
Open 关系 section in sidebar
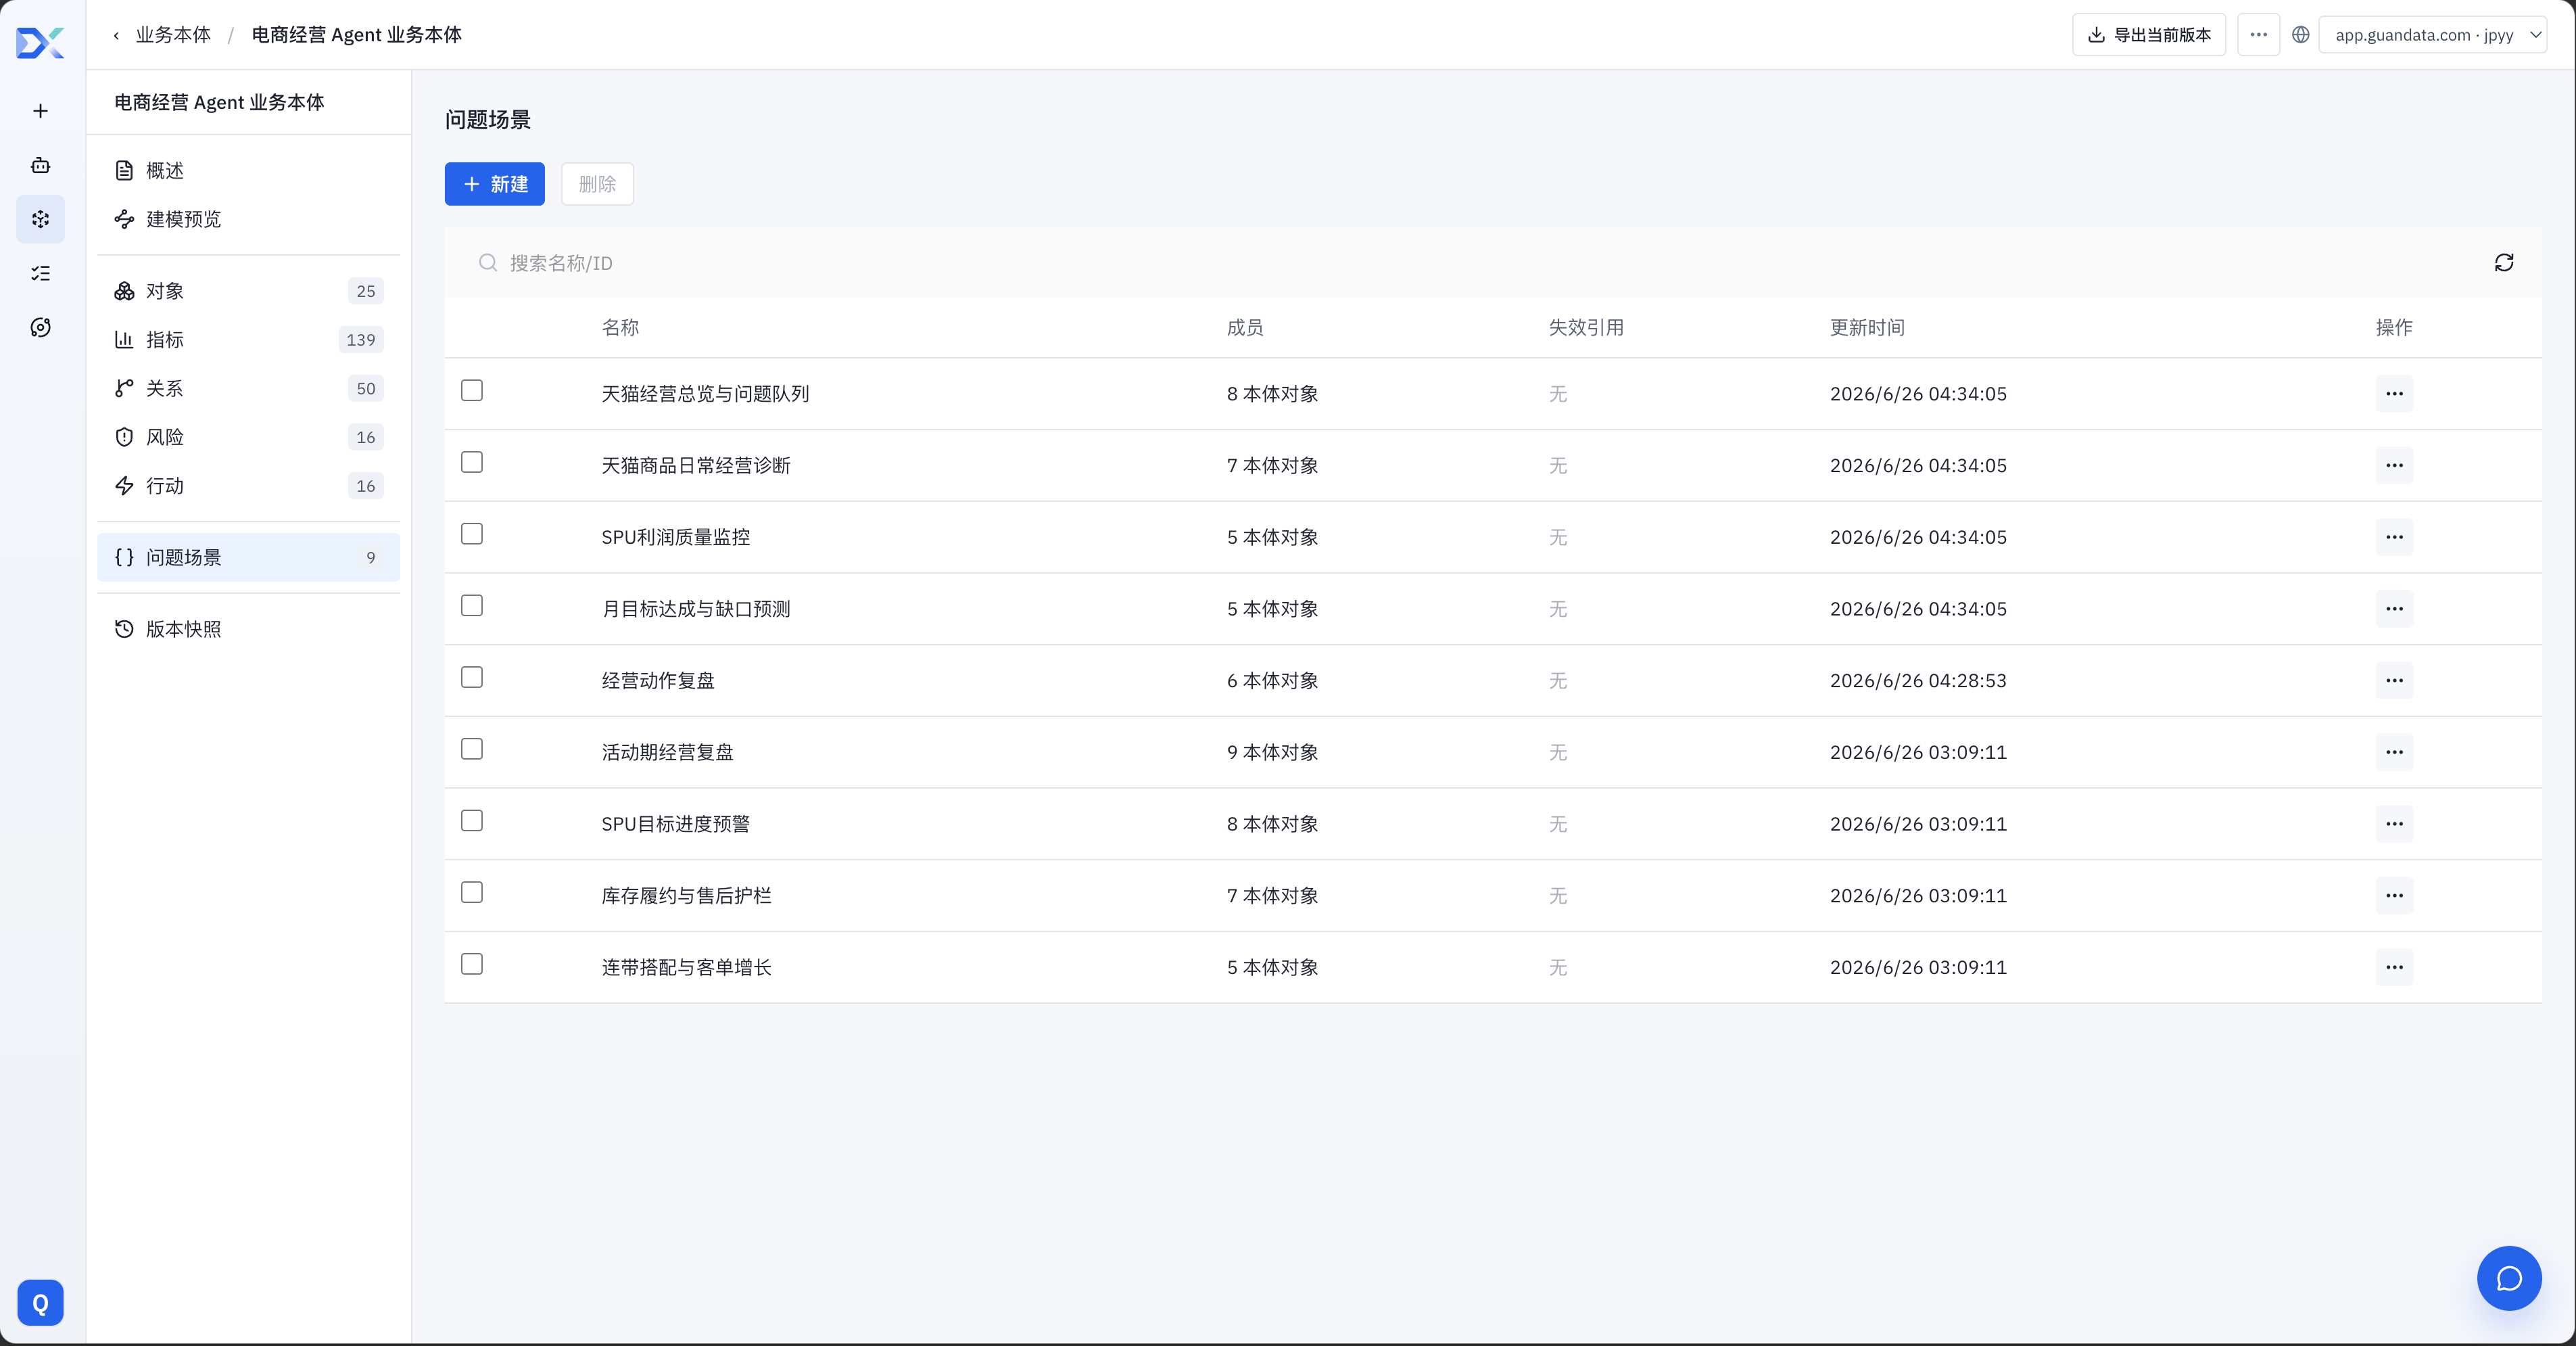248,388
